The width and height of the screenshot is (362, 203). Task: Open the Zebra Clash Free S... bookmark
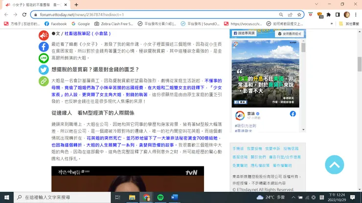click(114, 24)
